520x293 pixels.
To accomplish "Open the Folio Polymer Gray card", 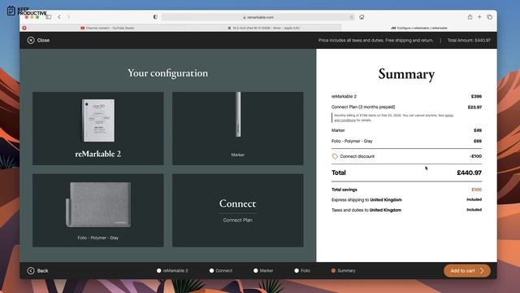I will pyautogui.click(x=97, y=210).
